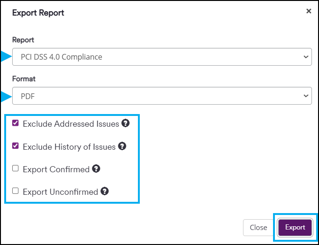Open help for Exclude Addressed Issues

click(126, 123)
